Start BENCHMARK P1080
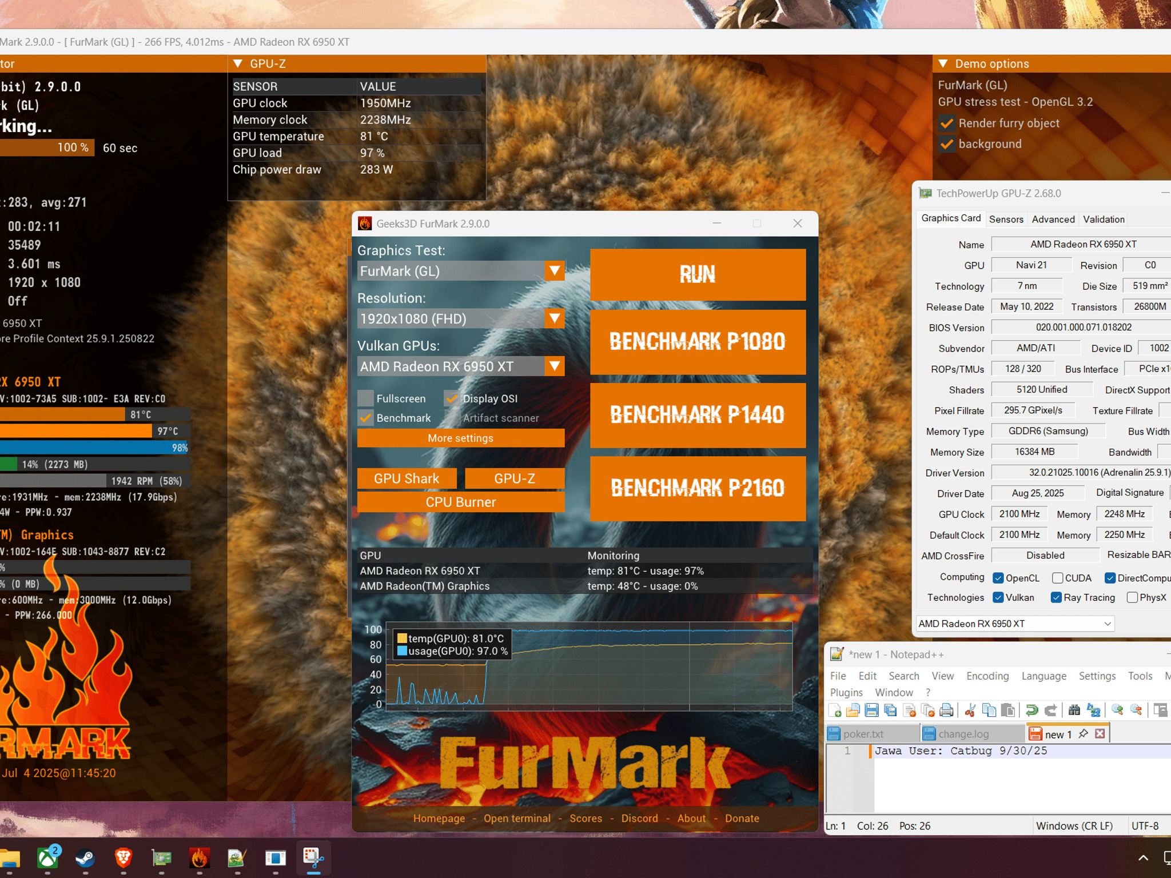 pyautogui.click(x=698, y=342)
